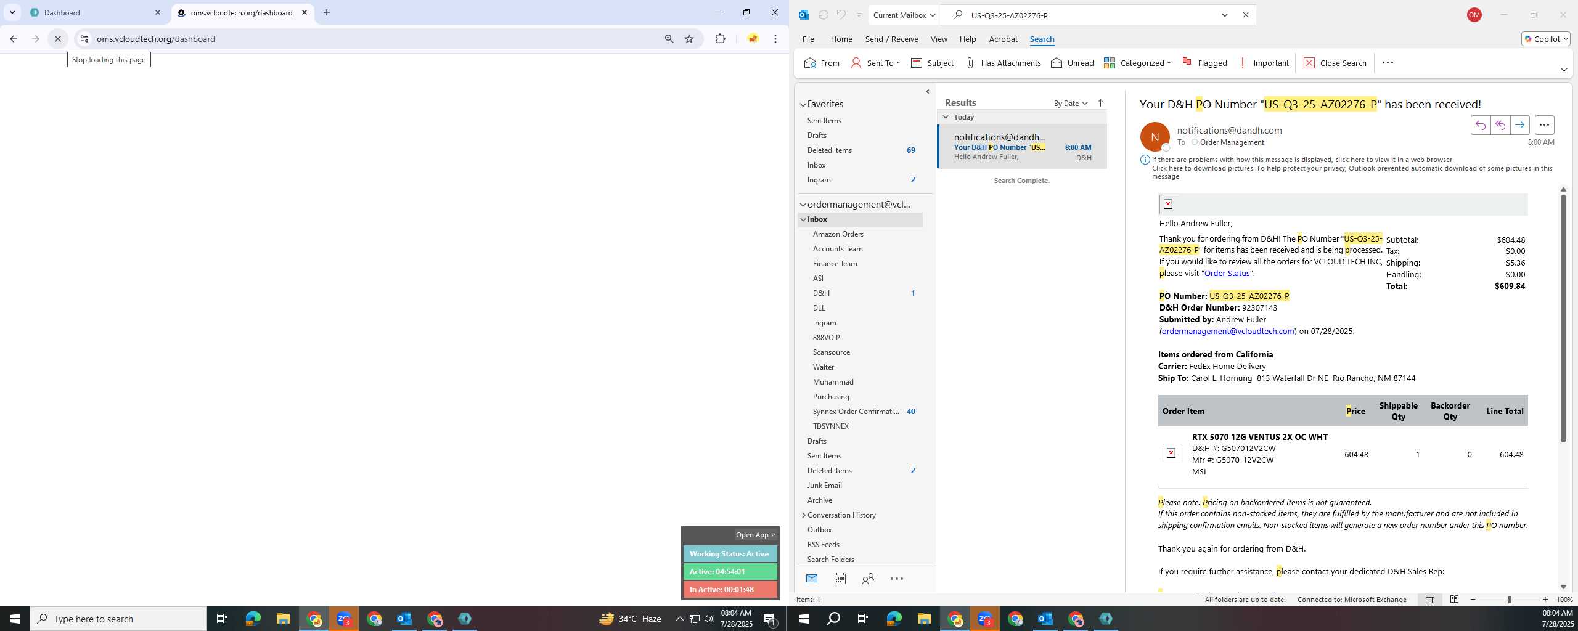Reverse sort order arrow in Results
The width and height of the screenshot is (1578, 631).
click(1100, 103)
